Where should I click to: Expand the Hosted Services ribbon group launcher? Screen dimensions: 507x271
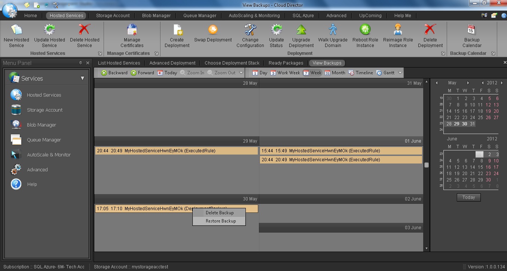(100, 54)
